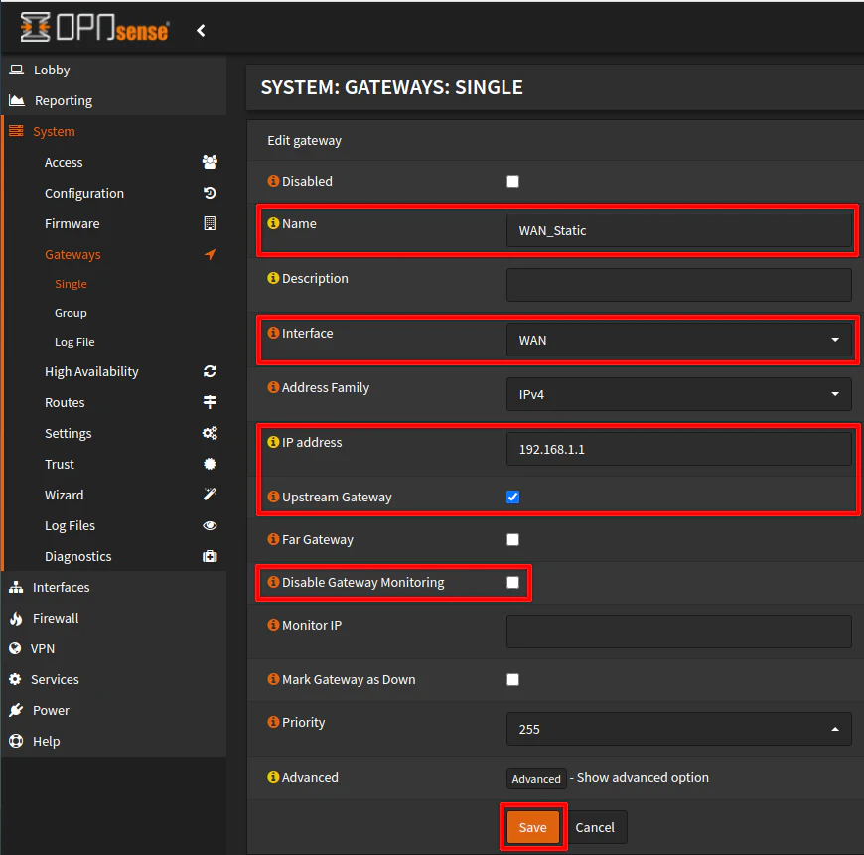Click the Help lifebuoy icon
The width and height of the screenshot is (864, 855).
16,741
